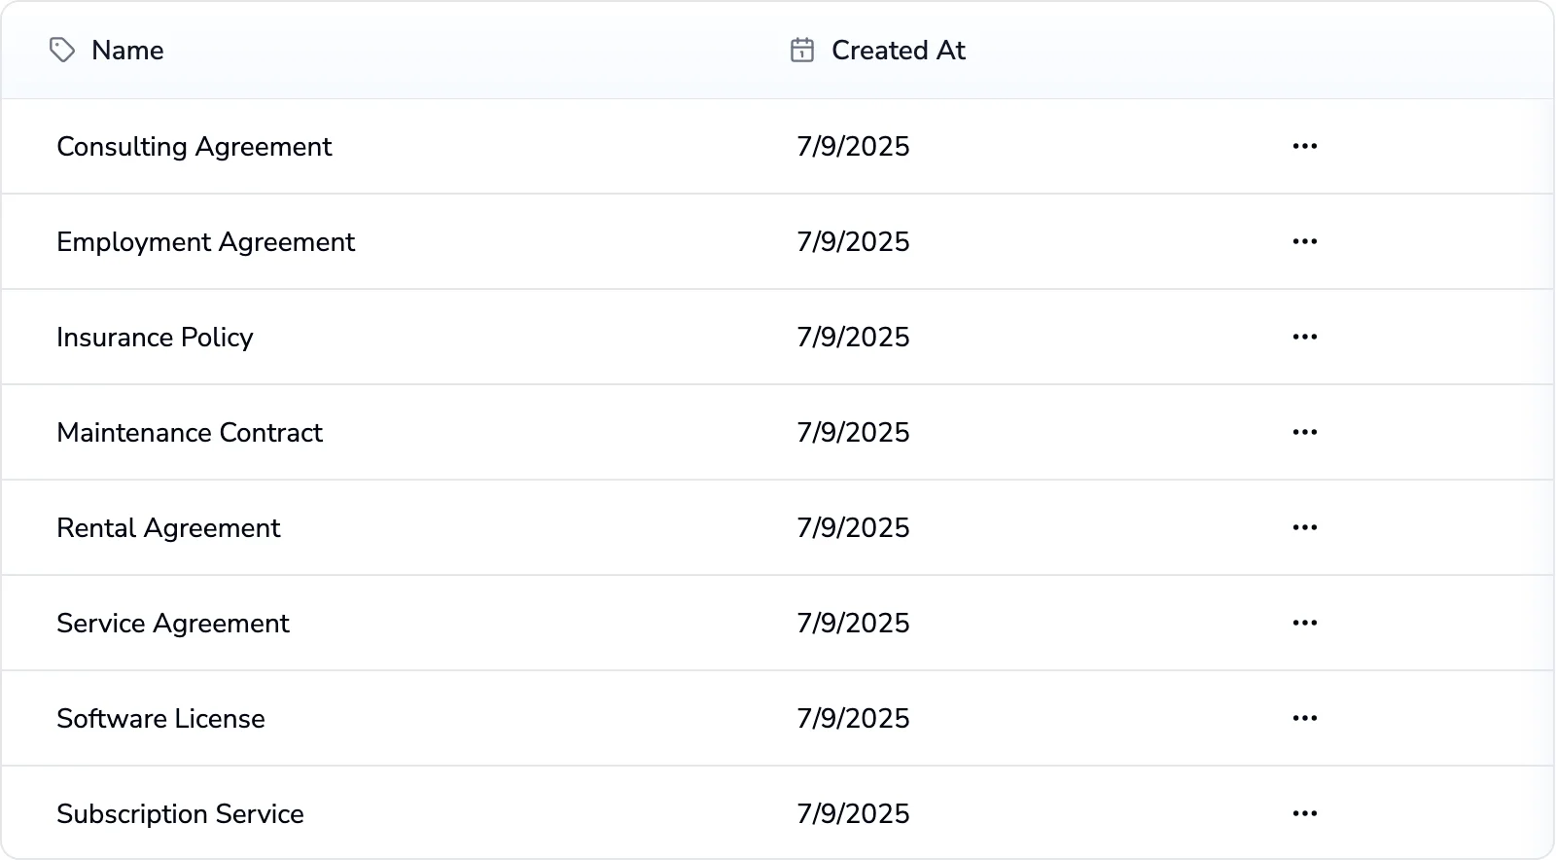Click the calendar icon beside Created At
Screen dimensions: 1556x860
(800, 51)
